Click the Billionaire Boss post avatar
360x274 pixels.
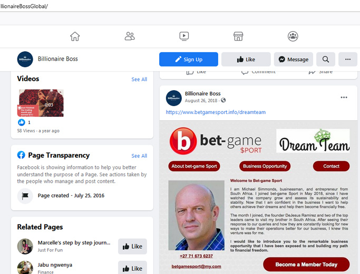pos(174,98)
